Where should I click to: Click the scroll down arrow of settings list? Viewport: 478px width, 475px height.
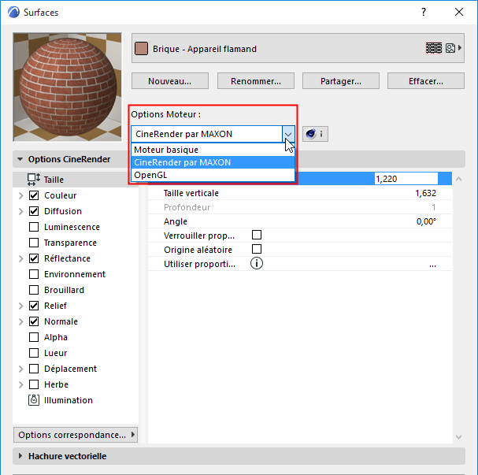click(458, 437)
